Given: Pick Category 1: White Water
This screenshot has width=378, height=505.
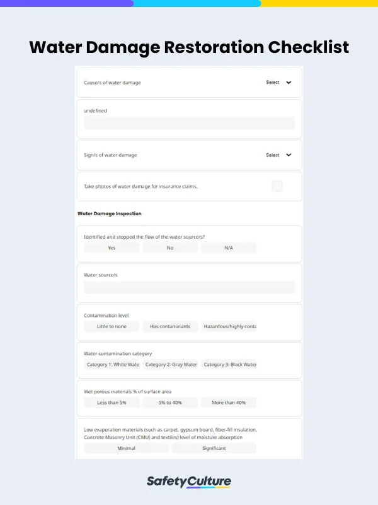Looking at the screenshot, I should coord(112,365).
